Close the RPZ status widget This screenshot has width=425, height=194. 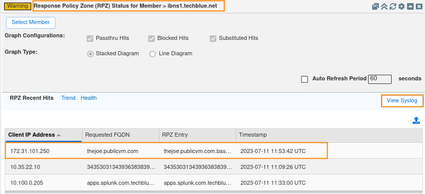(419, 6)
